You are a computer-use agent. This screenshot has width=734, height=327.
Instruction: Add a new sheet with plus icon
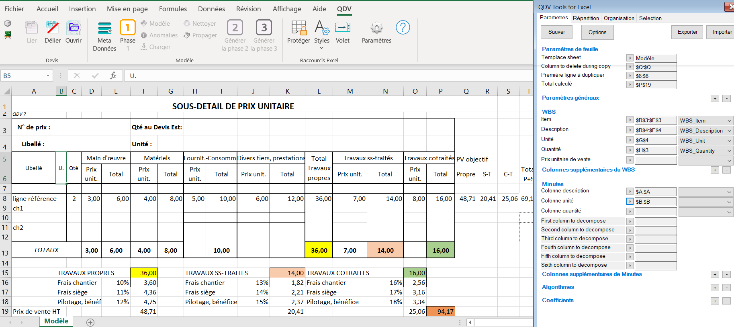click(90, 322)
